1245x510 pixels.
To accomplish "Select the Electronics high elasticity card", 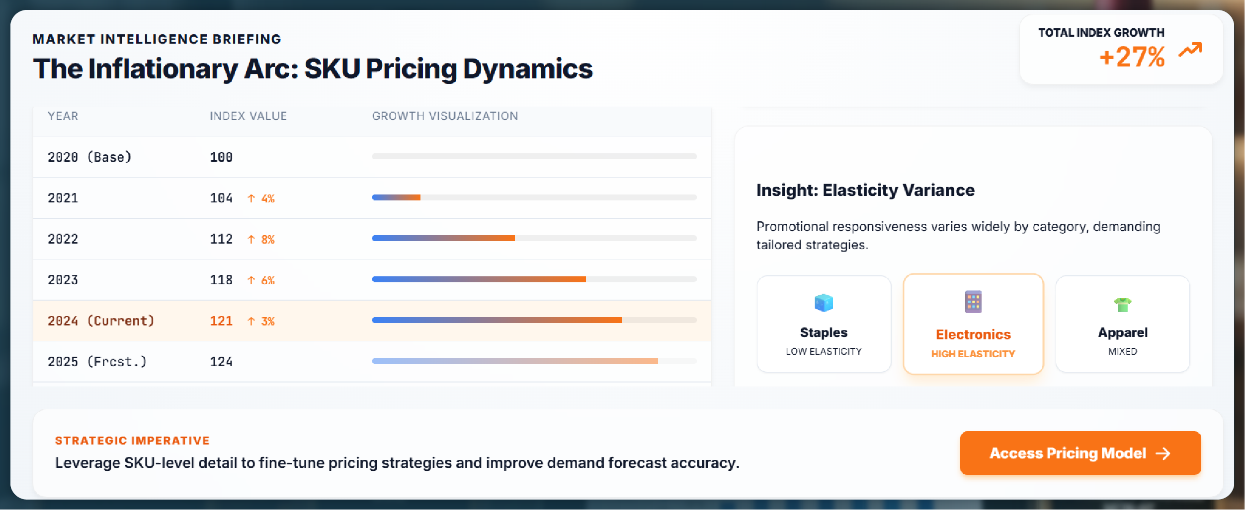I will point(973,324).
